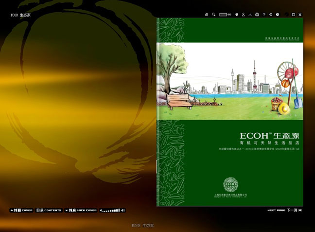
Task: Click the dark round icon before maximize
Action: (x=287, y=15)
